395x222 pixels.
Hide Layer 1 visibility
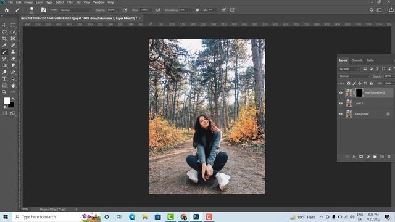341,104
